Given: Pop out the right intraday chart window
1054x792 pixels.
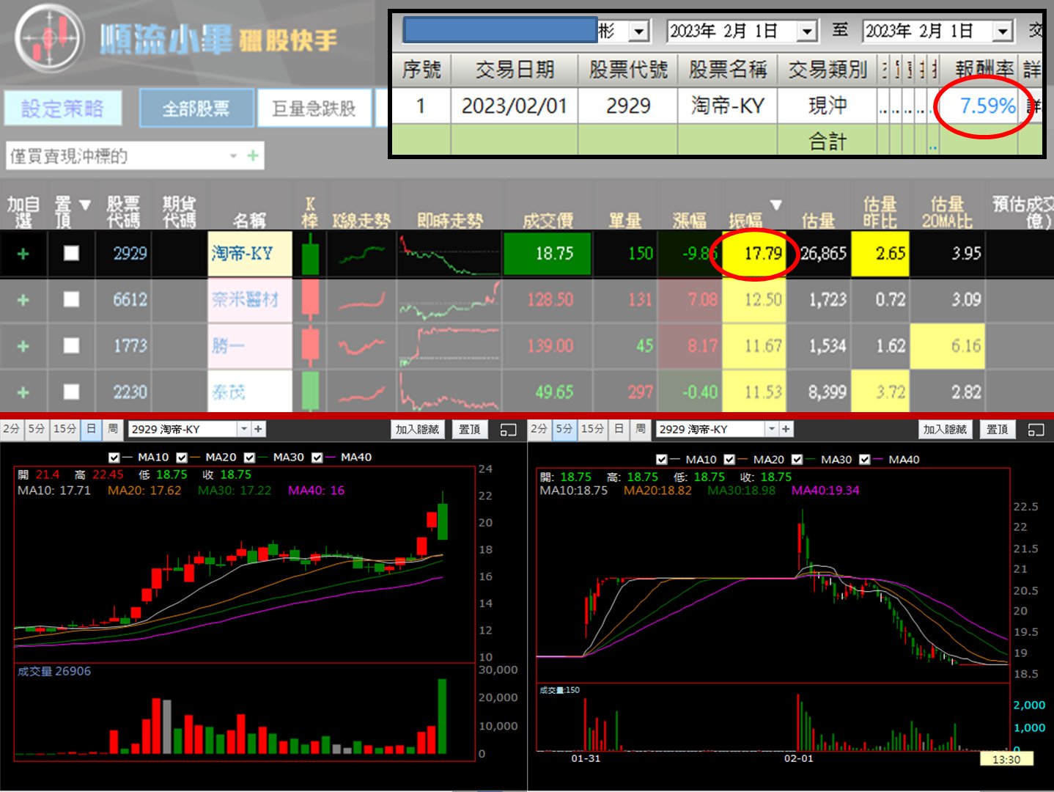Looking at the screenshot, I should (1035, 429).
